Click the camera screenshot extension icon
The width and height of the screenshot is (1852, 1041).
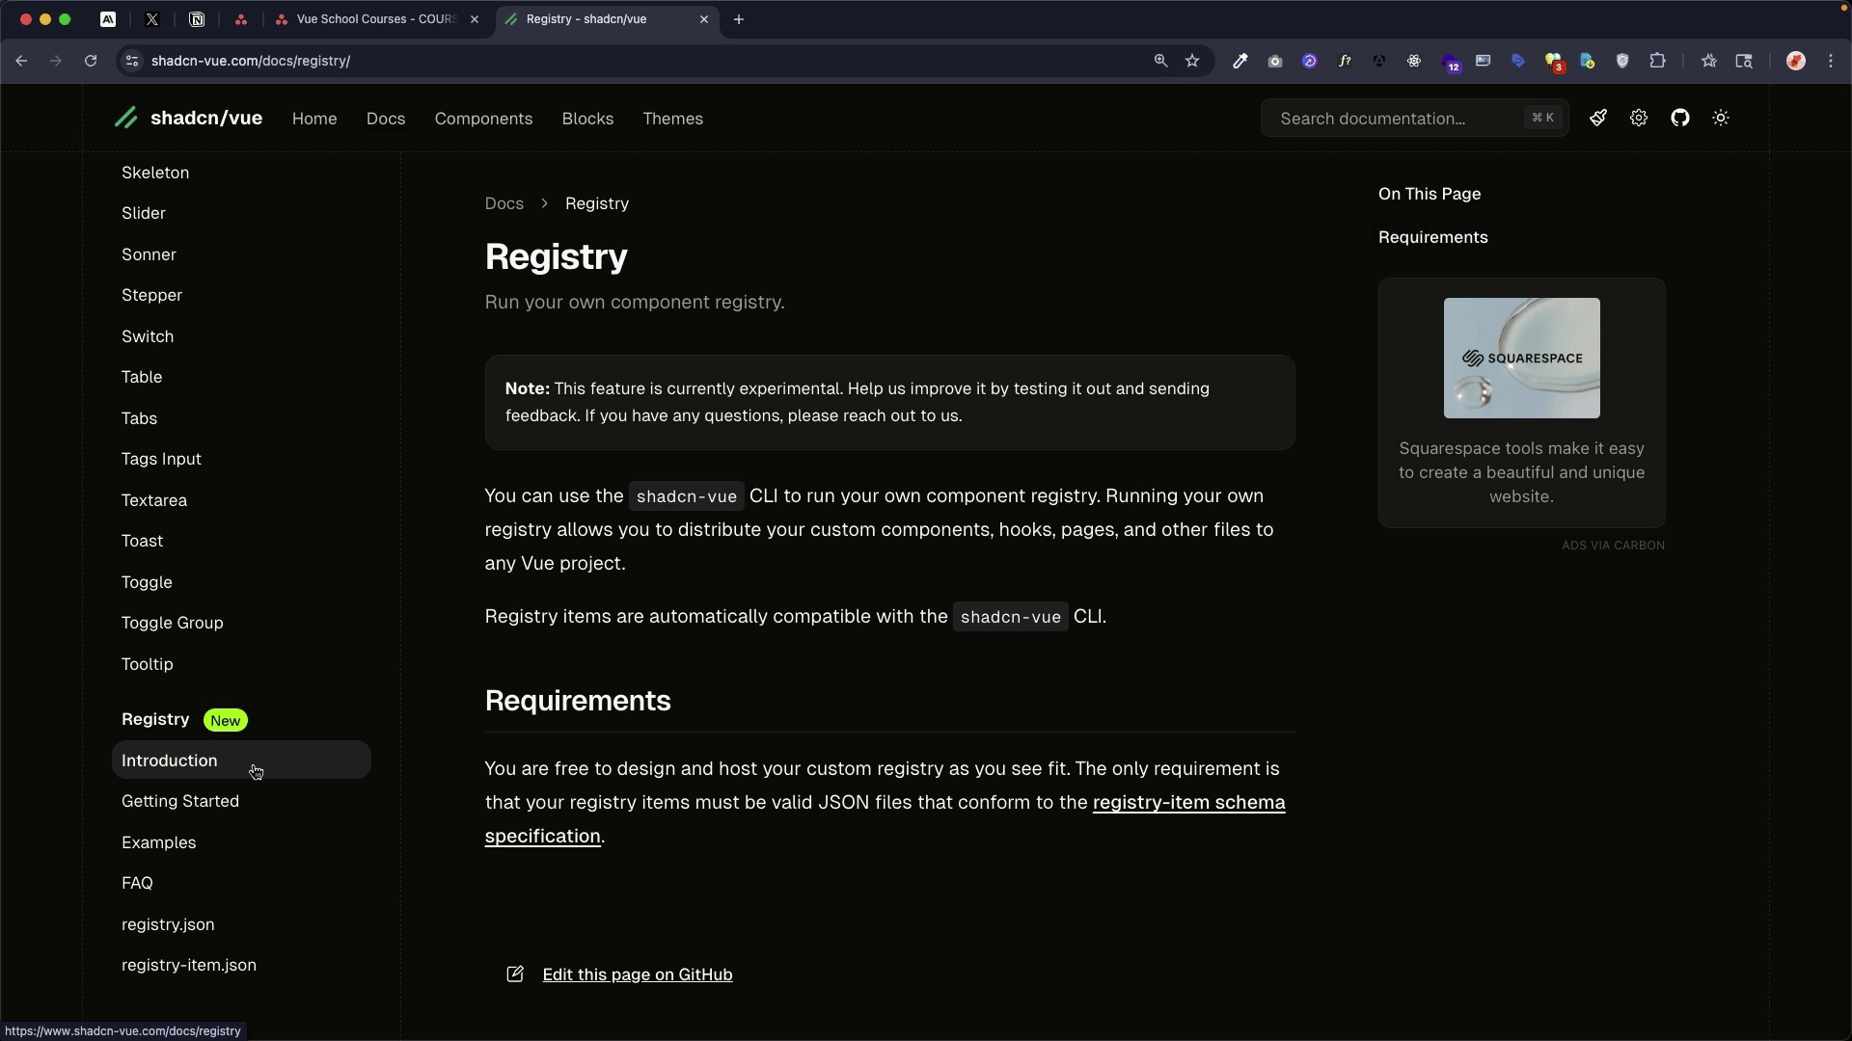(1275, 61)
